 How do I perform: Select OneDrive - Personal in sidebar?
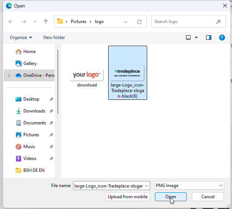coord(29,75)
